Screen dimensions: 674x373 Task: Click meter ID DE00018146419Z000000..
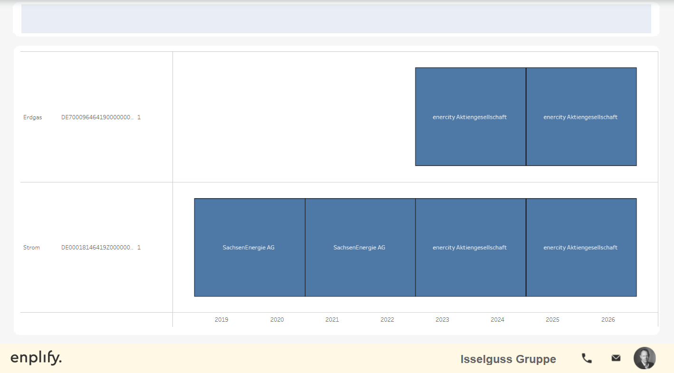tap(97, 248)
